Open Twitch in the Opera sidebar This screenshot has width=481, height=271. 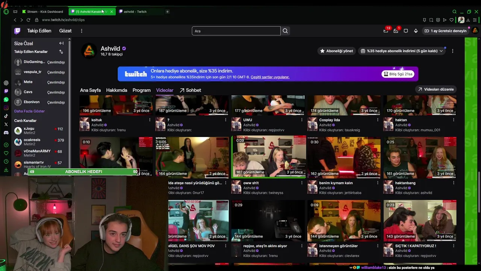pos(6,91)
